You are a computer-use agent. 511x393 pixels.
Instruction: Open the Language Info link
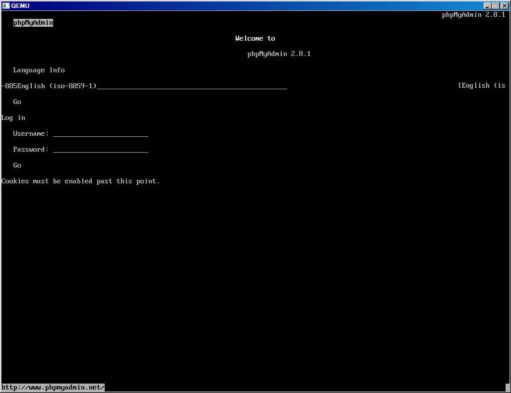click(39, 70)
